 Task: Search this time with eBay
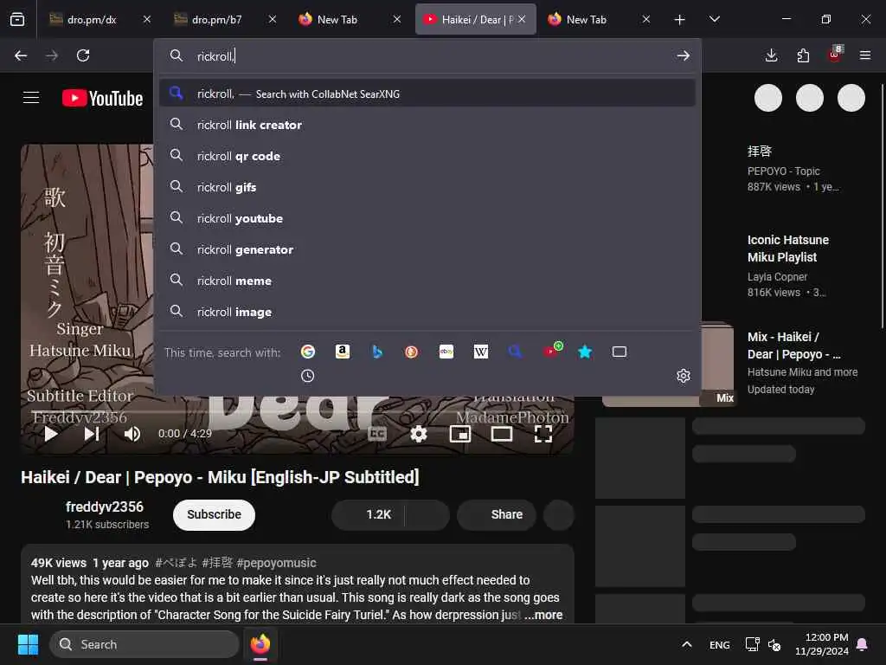point(446,352)
